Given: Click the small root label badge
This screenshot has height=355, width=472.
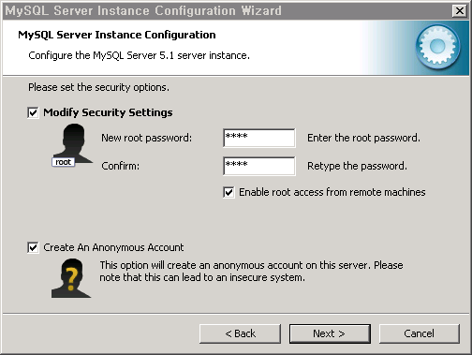Looking at the screenshot, I should click(64, 162).
